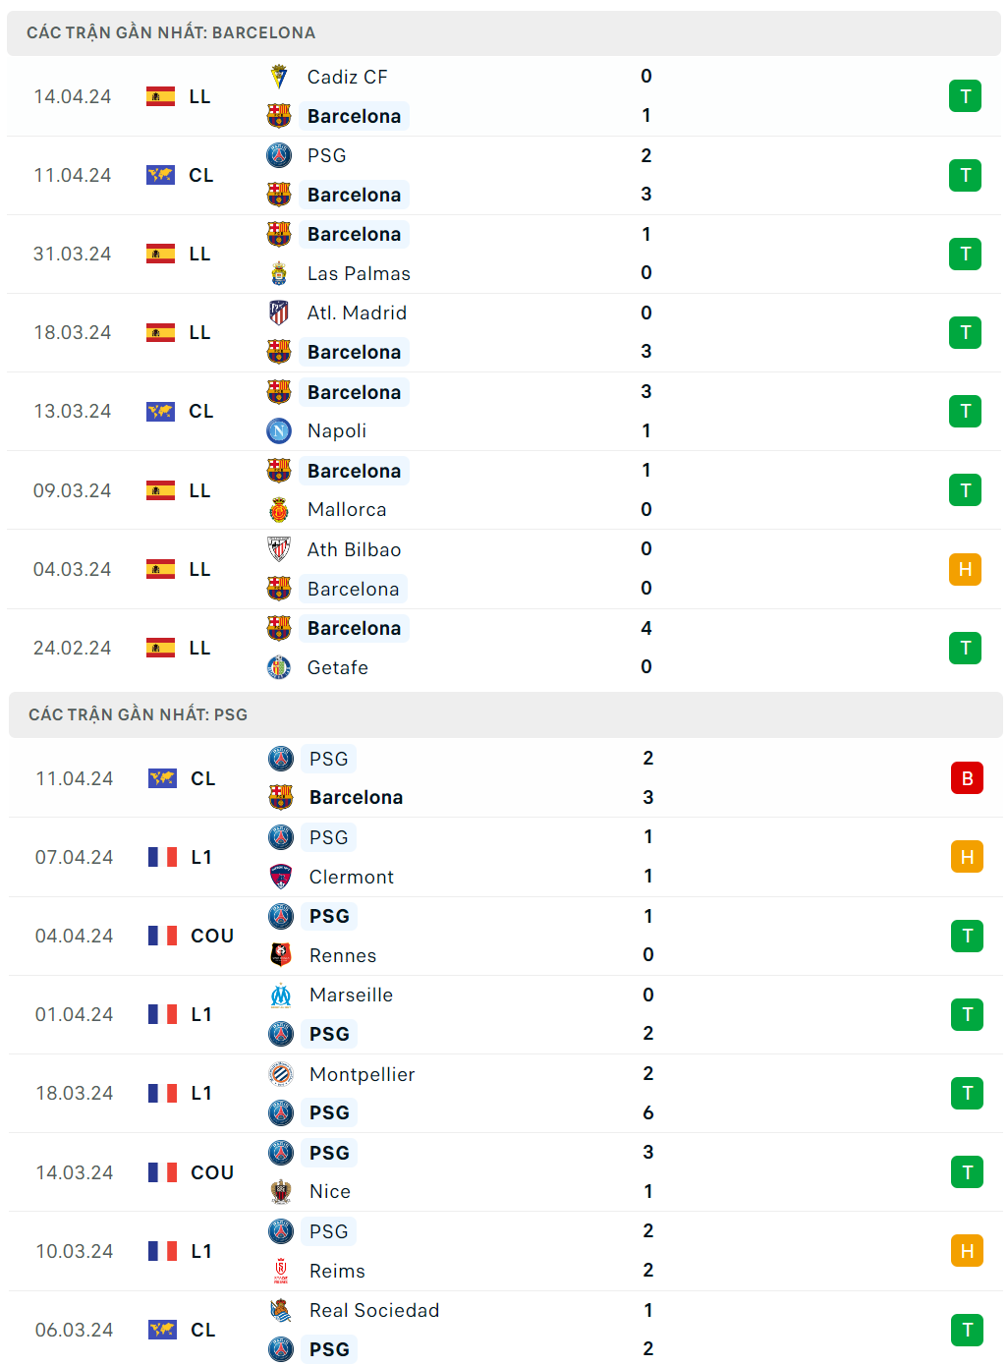Click the Spain flag on the 14.04.24 match
Viewport: 1008px width, 1366px height.
tap(160, 96)
